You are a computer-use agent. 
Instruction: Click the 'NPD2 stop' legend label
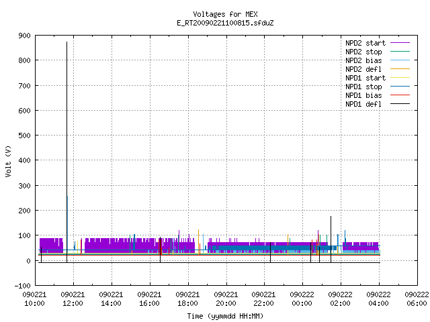(x=363, y=52)
